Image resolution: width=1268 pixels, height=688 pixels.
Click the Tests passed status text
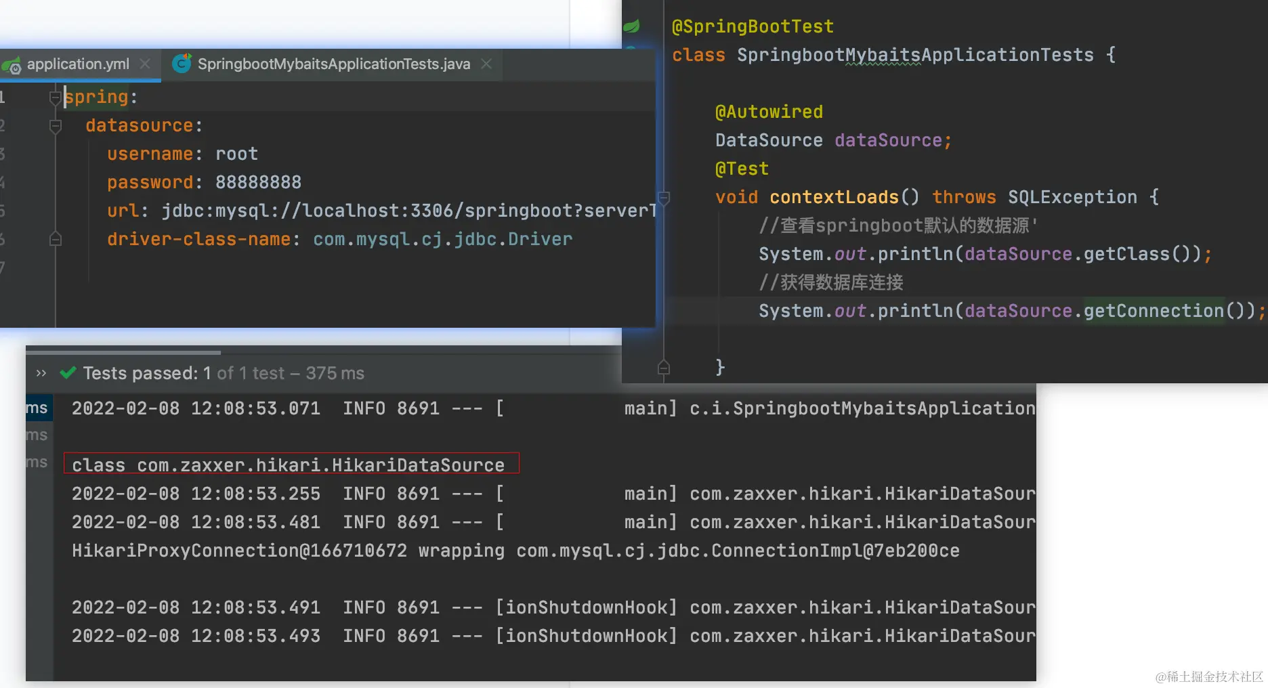(224, 373)
